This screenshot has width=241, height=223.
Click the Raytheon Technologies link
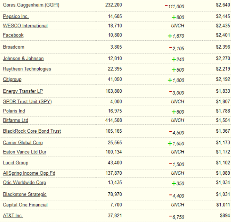[27, 69]
